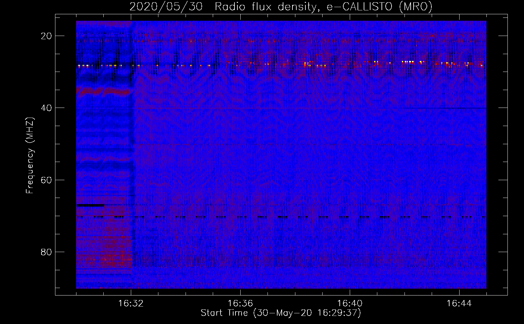Click the 'Start Time (30-May-20 16:29:37)' axis label
The height and width of the screenshot is (324, 524).
pyautogui.click(x=281, y=313)
